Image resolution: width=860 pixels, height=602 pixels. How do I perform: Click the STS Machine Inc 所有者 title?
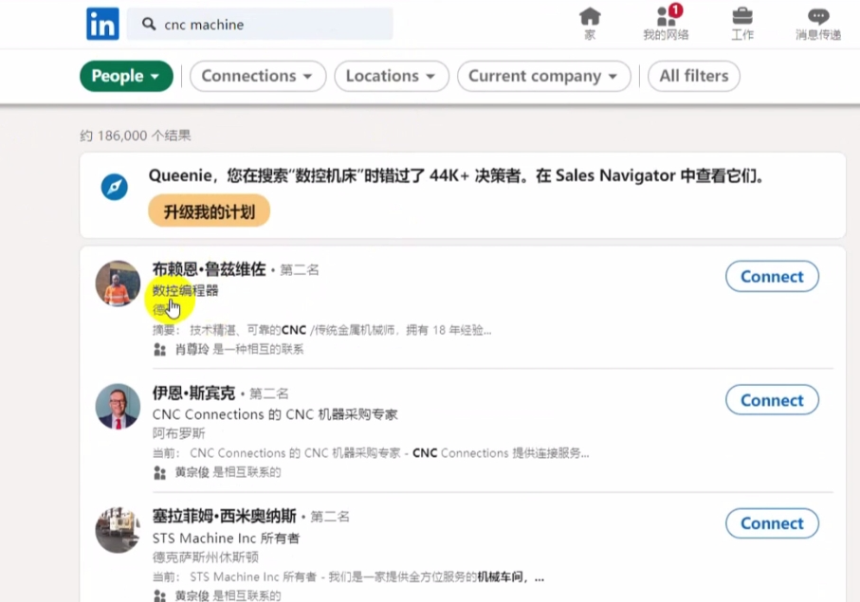coord(226,538)
